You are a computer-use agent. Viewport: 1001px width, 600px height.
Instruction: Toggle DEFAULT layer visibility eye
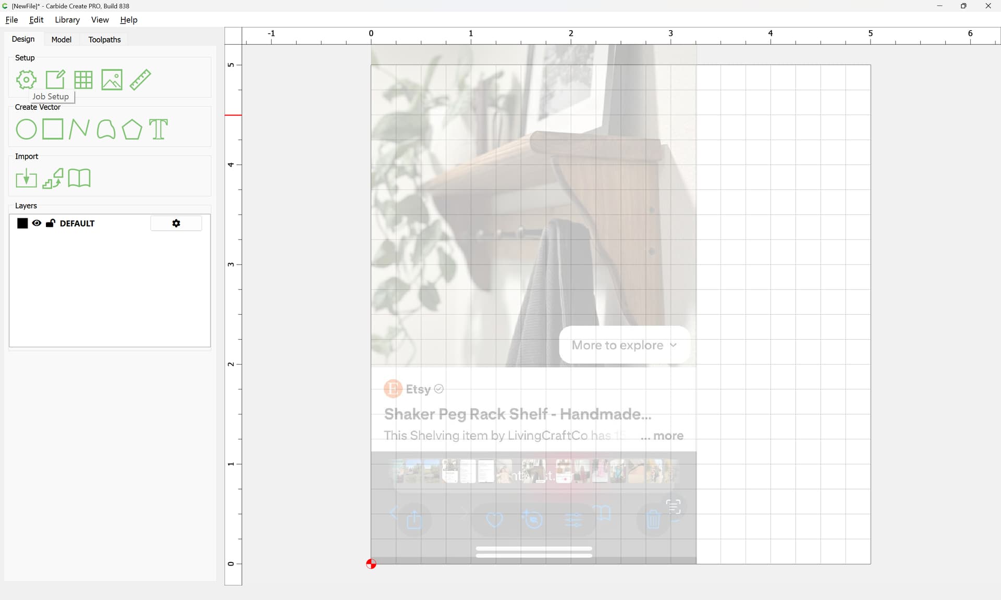tap(36, 223)
